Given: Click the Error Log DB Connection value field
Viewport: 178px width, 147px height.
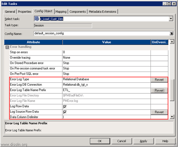Looking at the screenshot, I should click(107, 85).
